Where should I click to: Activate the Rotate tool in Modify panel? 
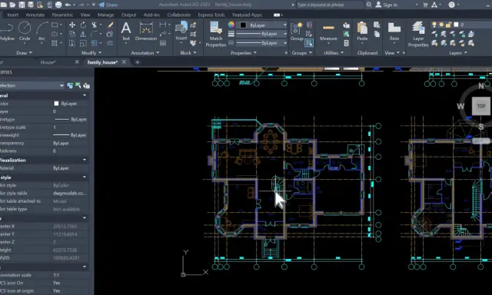83,25
